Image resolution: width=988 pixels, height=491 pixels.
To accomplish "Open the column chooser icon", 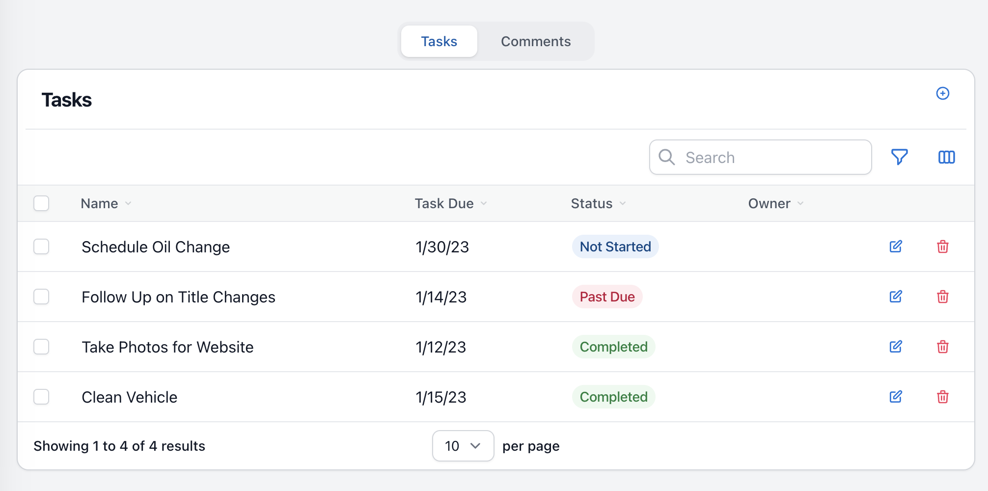I will click(946, 157).
